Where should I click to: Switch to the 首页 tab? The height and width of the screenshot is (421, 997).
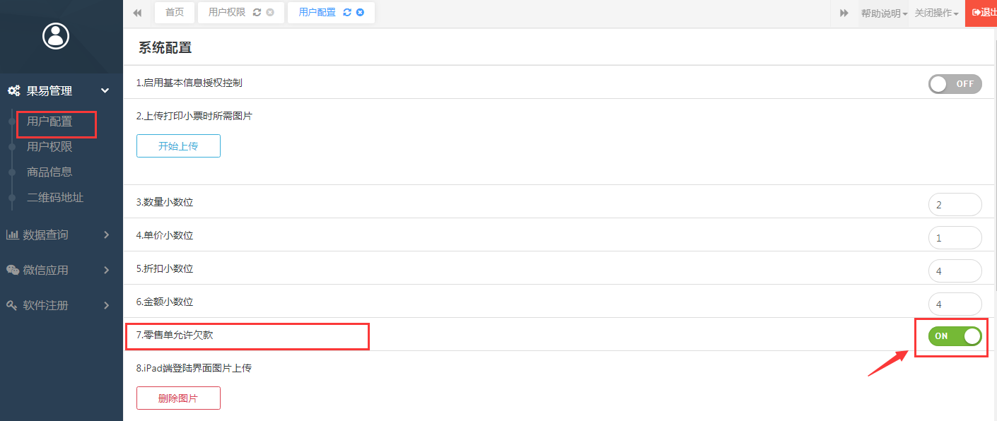point(175,13)
